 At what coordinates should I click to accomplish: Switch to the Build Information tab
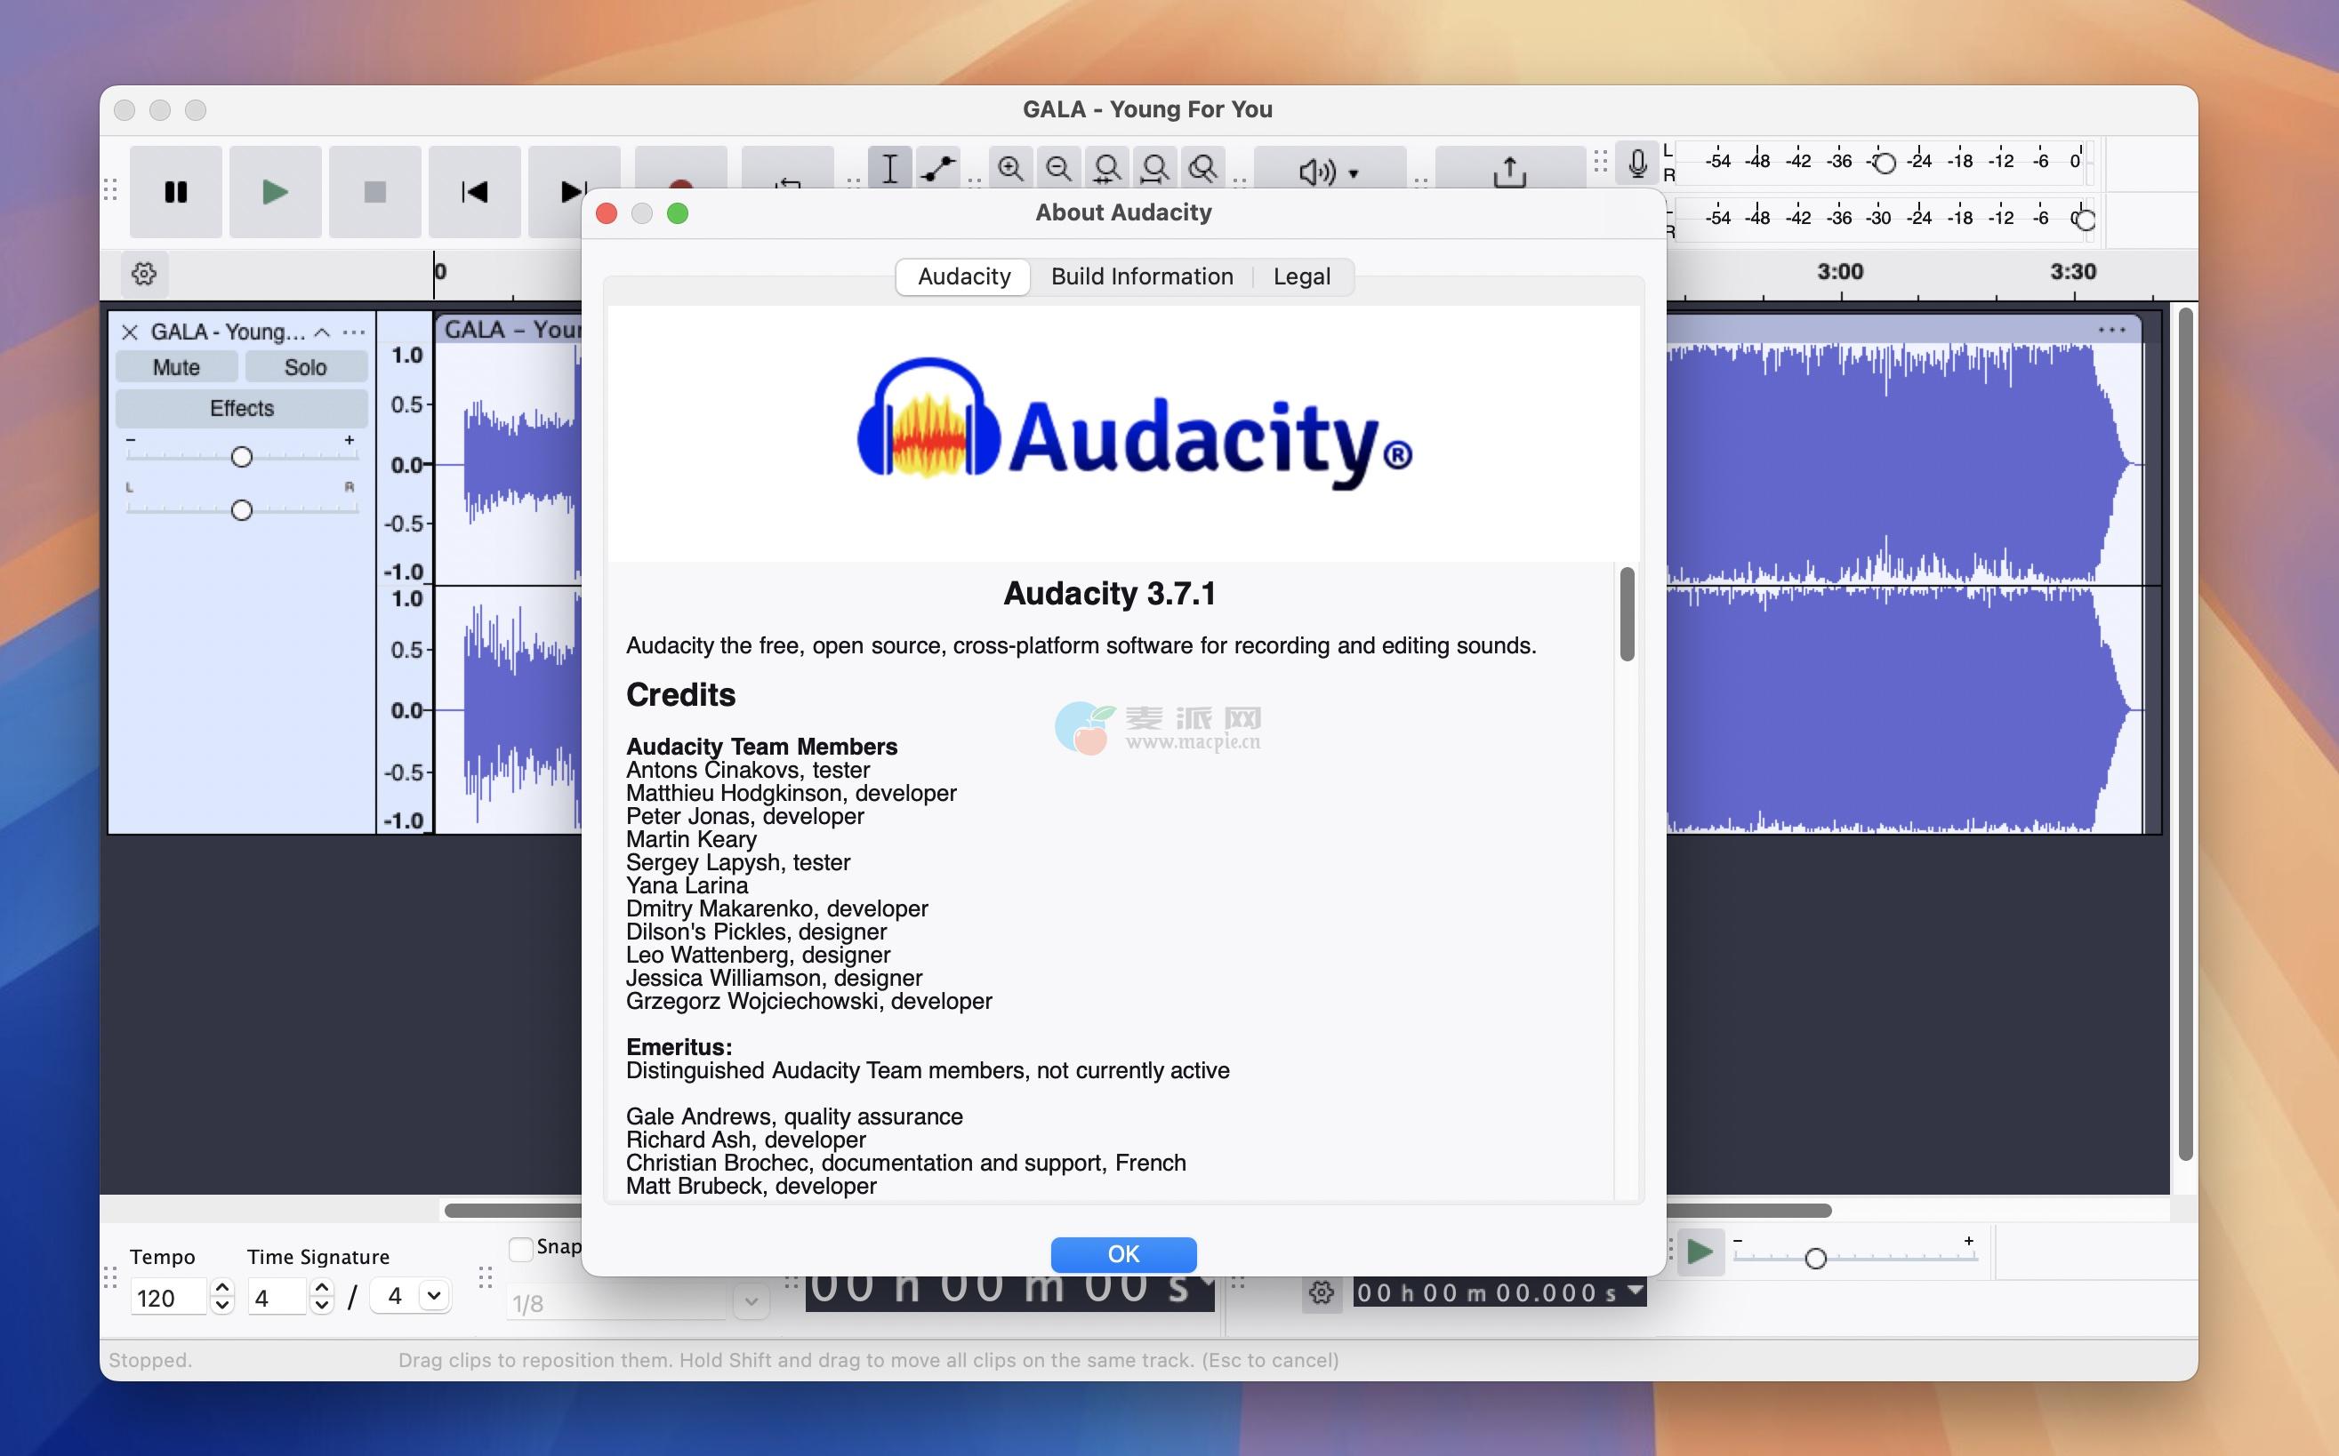coord(1142,276)
